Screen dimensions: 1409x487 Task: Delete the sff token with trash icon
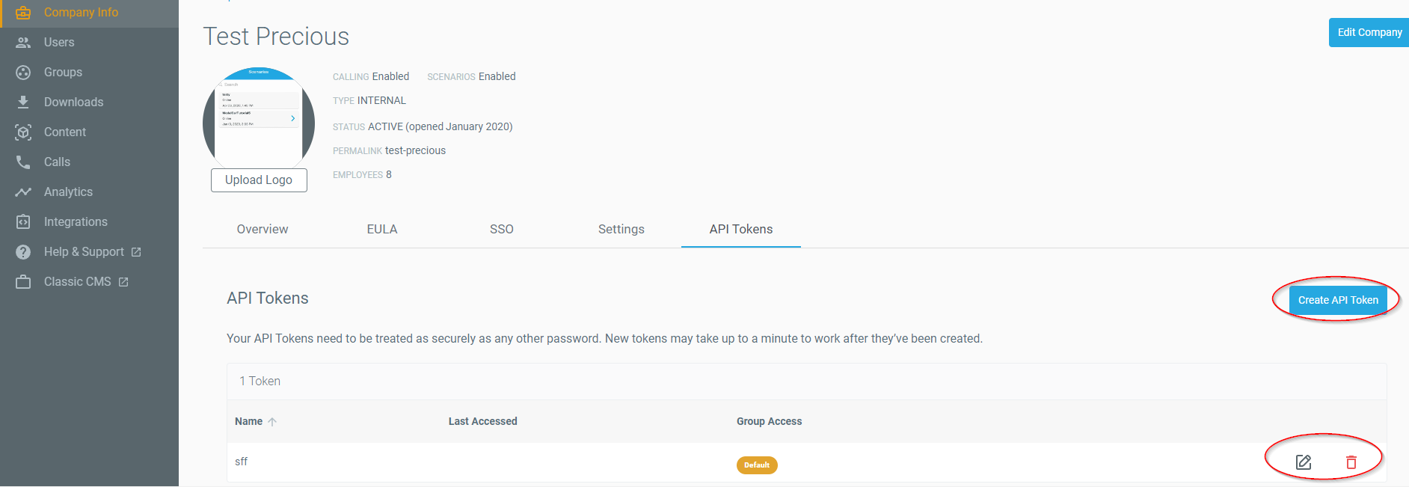pyautogui.click(x=1351, y=462)
